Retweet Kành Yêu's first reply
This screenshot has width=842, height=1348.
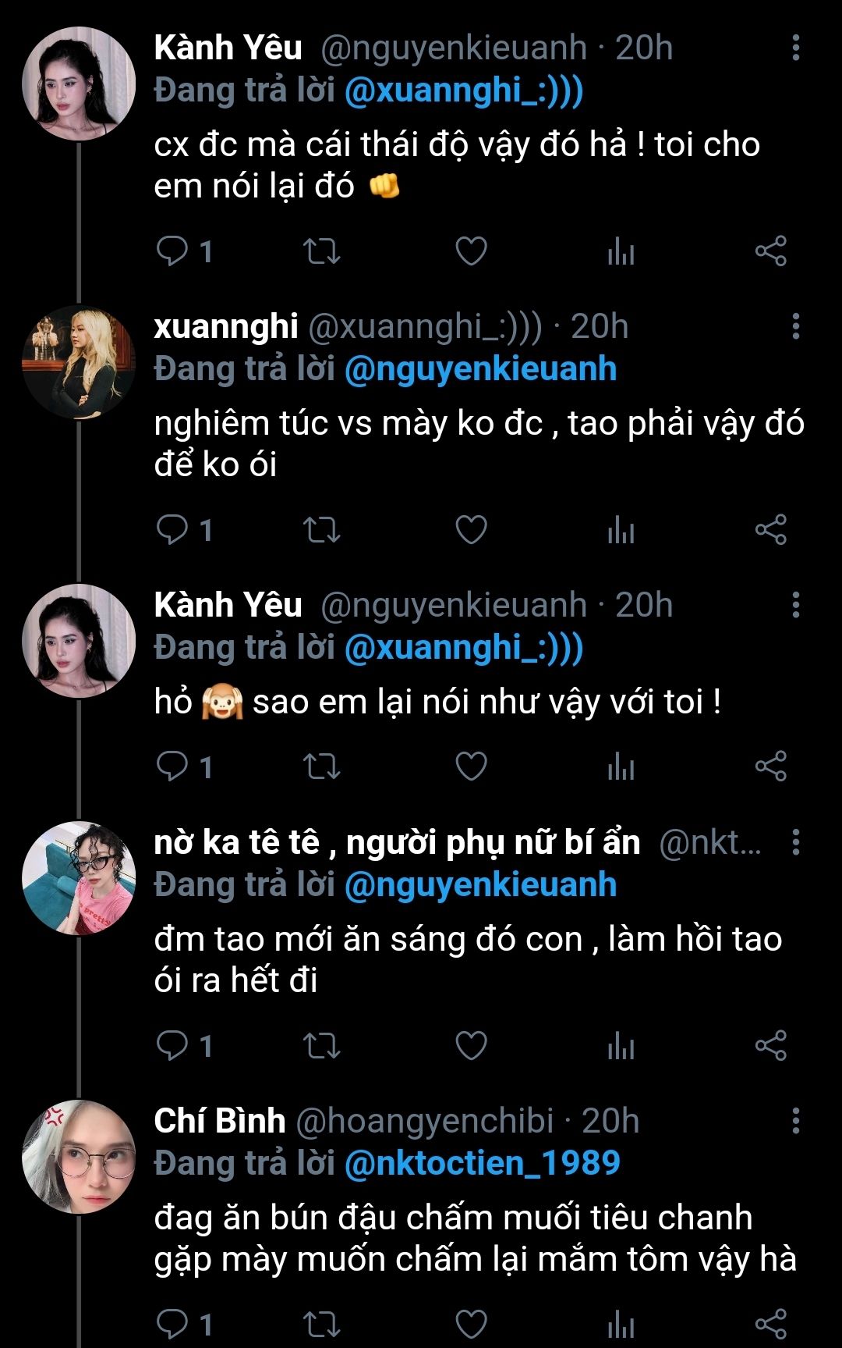(x=321, y=251)
